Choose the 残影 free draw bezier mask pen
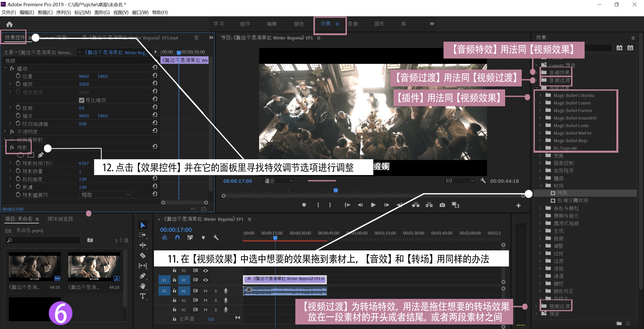 pos(41,155)
